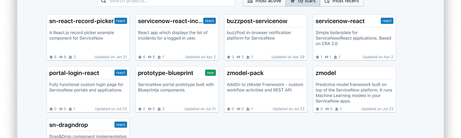
Task: Click watchers eye icon on buzzpost-servicenow card
Action: tap(238, 57)
